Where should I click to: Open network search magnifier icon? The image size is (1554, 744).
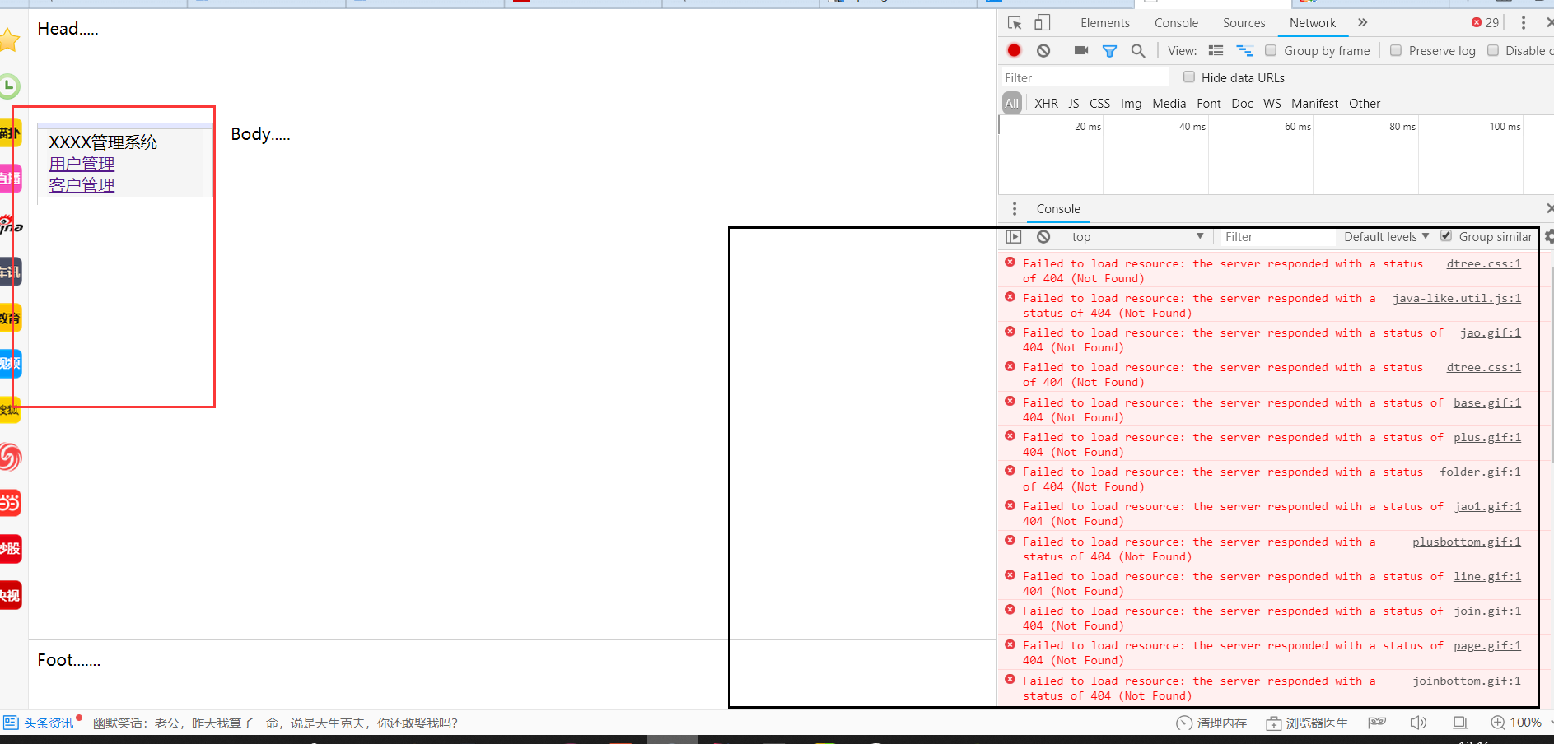click(x=1138, y=51)
